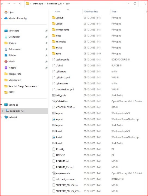Viewport: 148px width, 196px height.
Task: Collapse the Denne pc tree node
Action: coord(1,105)
